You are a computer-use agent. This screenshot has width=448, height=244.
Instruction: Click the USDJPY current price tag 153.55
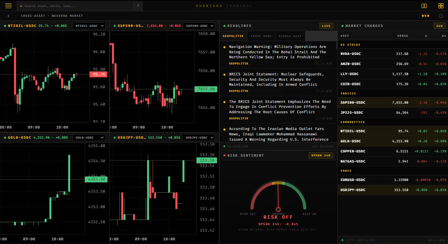point(207,160)
